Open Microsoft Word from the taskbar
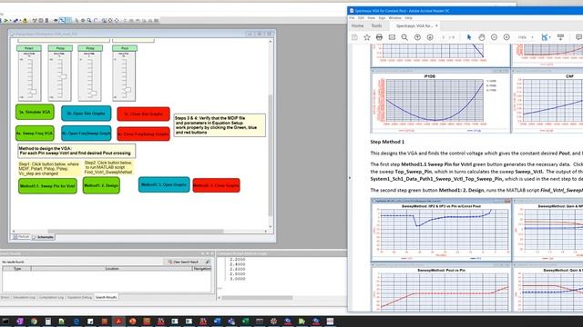The width and height of the screenshot is (583, 327). click(217, 322)
